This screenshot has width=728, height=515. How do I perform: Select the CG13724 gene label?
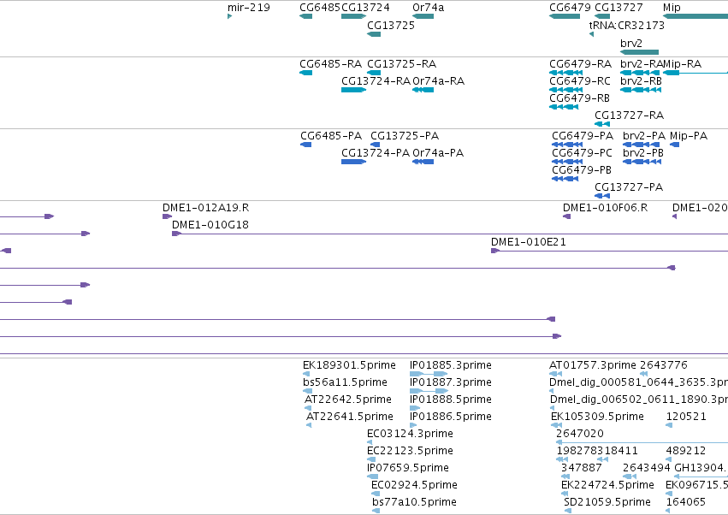(x=365, y=8)
